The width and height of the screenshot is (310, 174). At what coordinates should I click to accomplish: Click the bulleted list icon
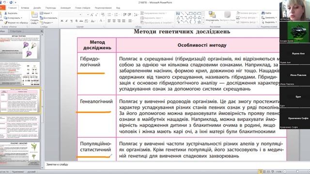tap(109, 14)
